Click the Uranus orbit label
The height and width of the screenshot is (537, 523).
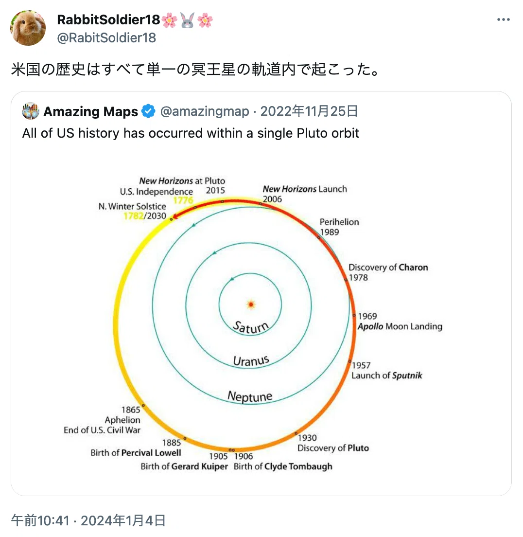[x=251, y=360]
